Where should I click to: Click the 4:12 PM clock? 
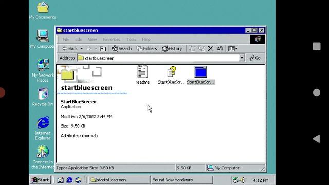coord(261,180)
